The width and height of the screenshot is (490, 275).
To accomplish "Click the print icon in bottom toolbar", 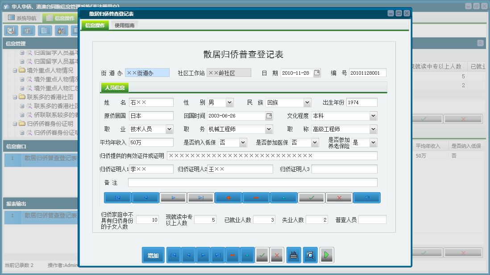I will pyautogui.click(x=294, y=255).
